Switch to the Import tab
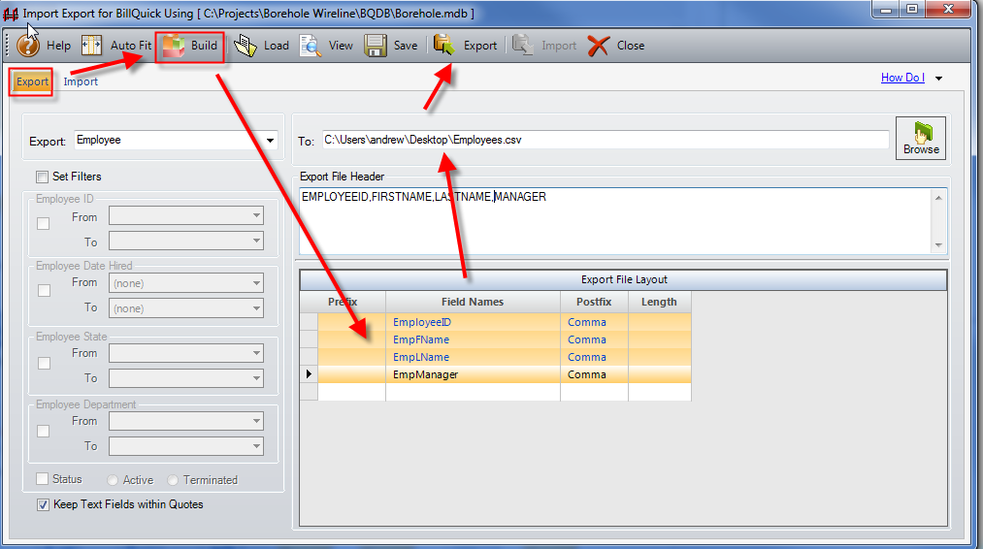Screen dimensions: 983x549 (81, 81)
